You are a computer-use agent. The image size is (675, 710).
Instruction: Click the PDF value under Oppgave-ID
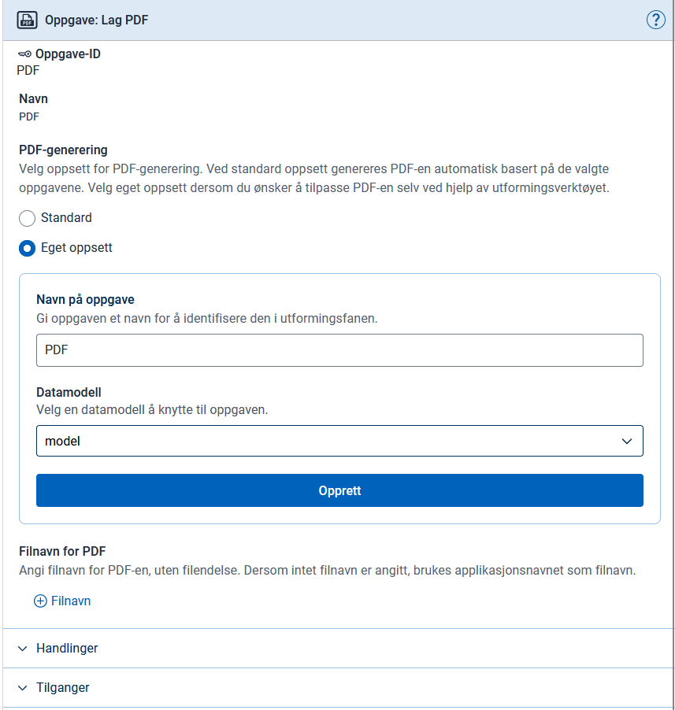pyautogui.click(x=28, y=70)
